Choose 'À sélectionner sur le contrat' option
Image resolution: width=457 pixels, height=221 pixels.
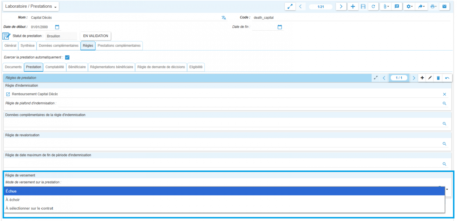coord(29,208)
